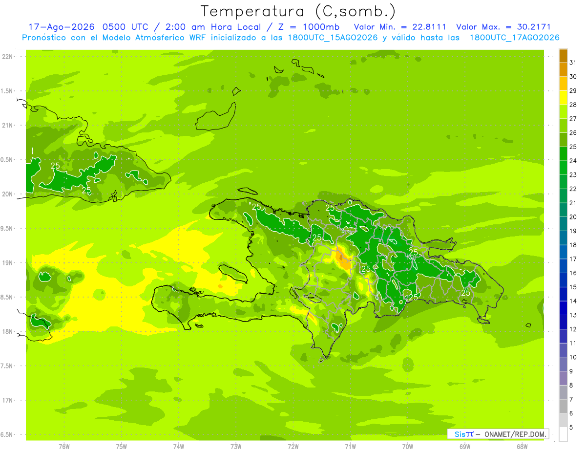Select legend value 20 on the colorbar
The width and height of the screenshot is (586, 453).
pyautogui.click(x=573, y=217)
